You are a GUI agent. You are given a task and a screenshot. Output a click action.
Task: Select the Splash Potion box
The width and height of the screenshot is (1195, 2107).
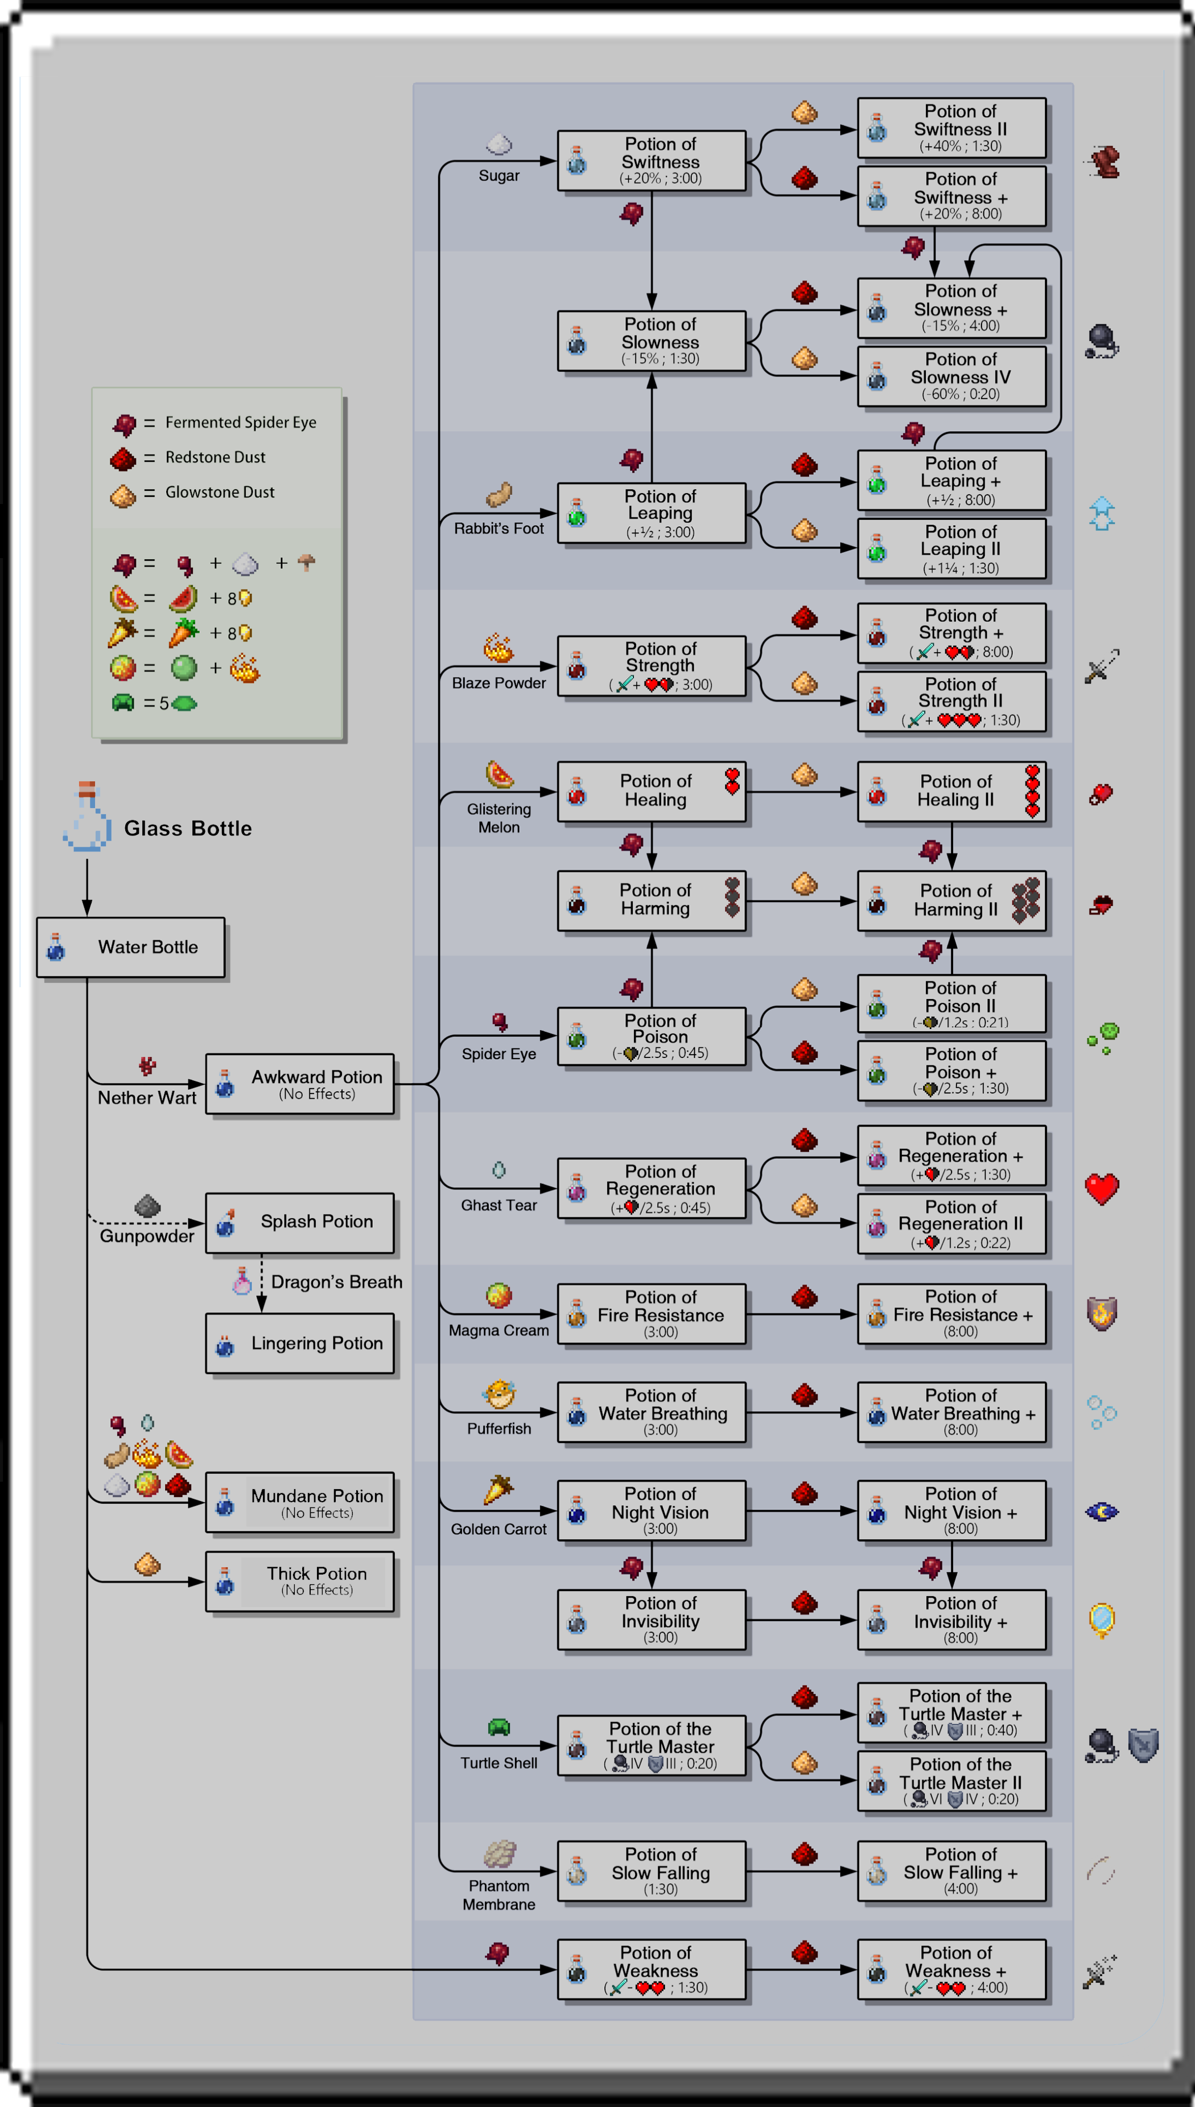[300, 1223]
